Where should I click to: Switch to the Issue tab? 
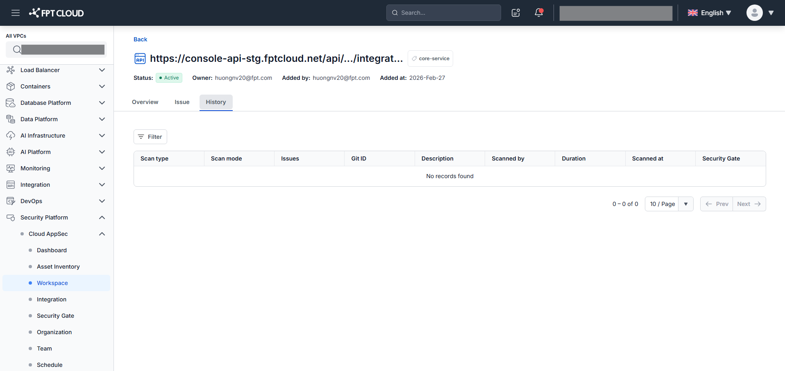(182, 102)
